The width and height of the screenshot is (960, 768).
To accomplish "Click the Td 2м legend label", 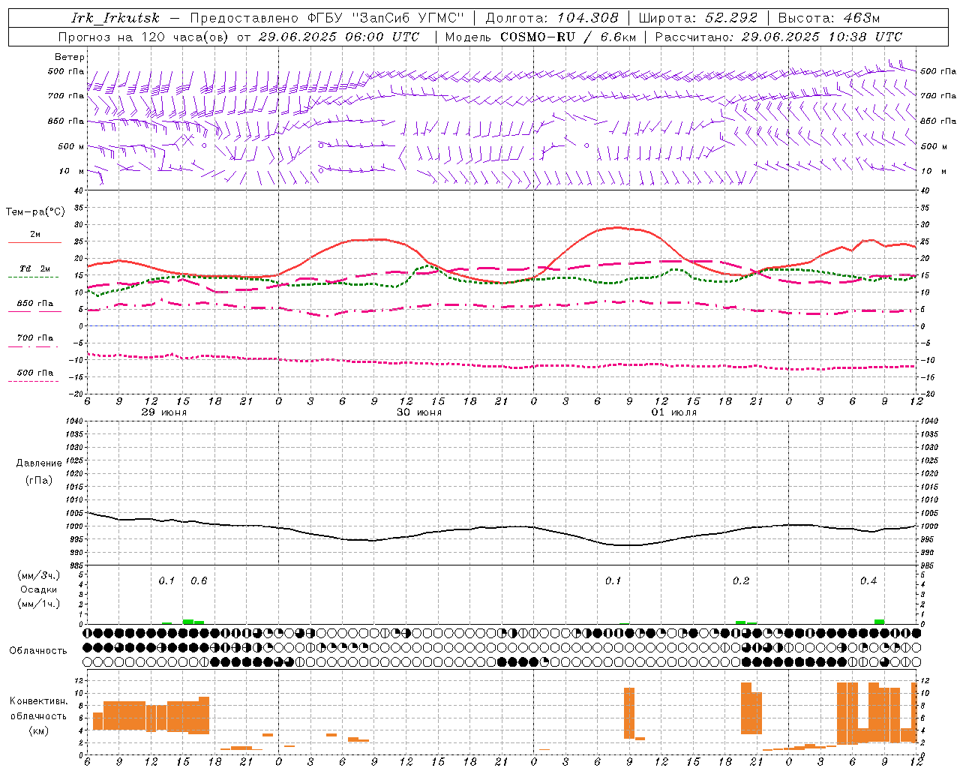I will tap(35, 268).
